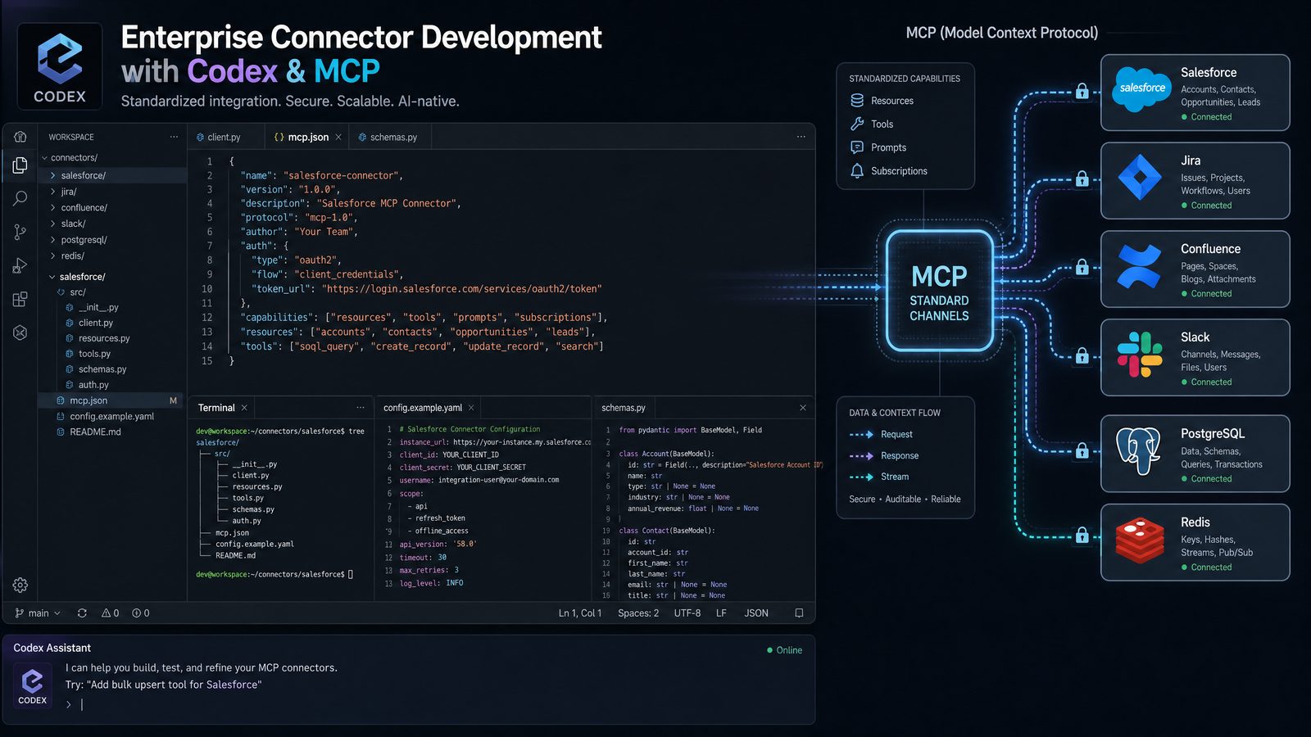The width and height of the screenshot is (1311, 737).
Task: Show errors count in the status bar
Action: [141, 613]
